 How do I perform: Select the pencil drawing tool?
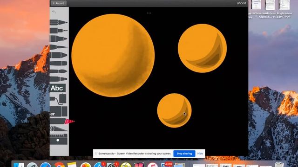click(59, 22)
